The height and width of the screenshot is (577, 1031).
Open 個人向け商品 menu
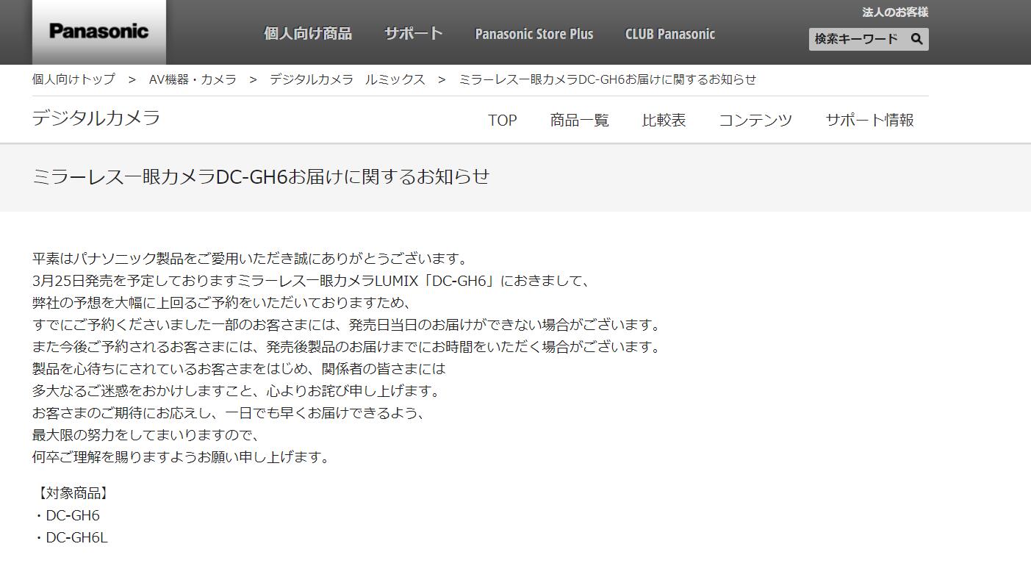point(308,34)
